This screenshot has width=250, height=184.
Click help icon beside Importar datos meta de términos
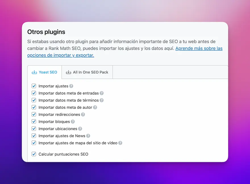coord(101,100)
